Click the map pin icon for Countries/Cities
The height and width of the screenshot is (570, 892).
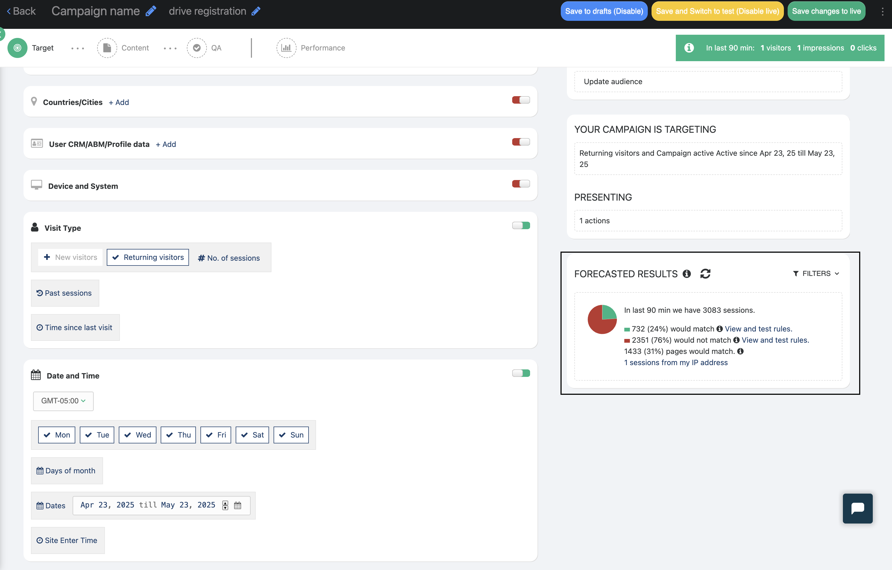coord(34,101)
